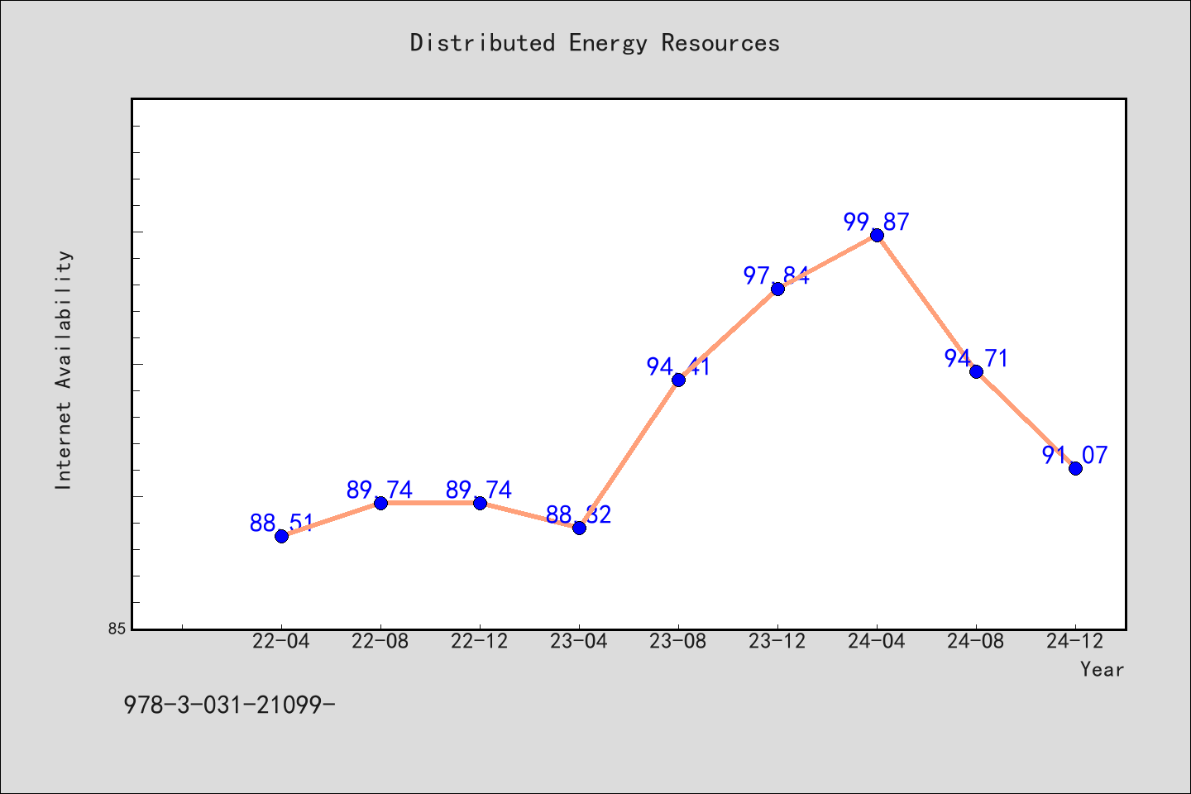
Task: Click the chart title Distributed Energy Resources
Action: 595,43
